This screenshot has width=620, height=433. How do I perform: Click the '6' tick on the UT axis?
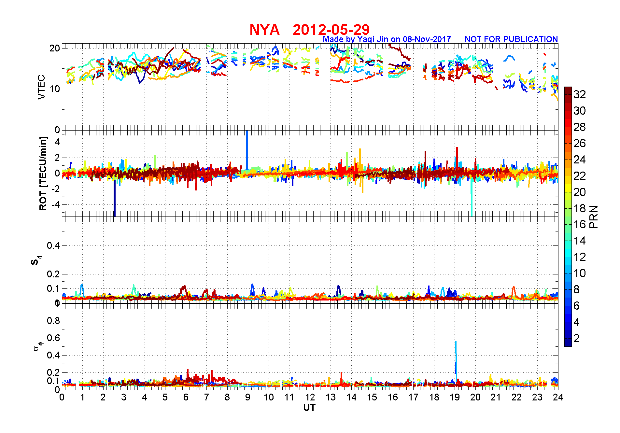click(x=186, y=397)
